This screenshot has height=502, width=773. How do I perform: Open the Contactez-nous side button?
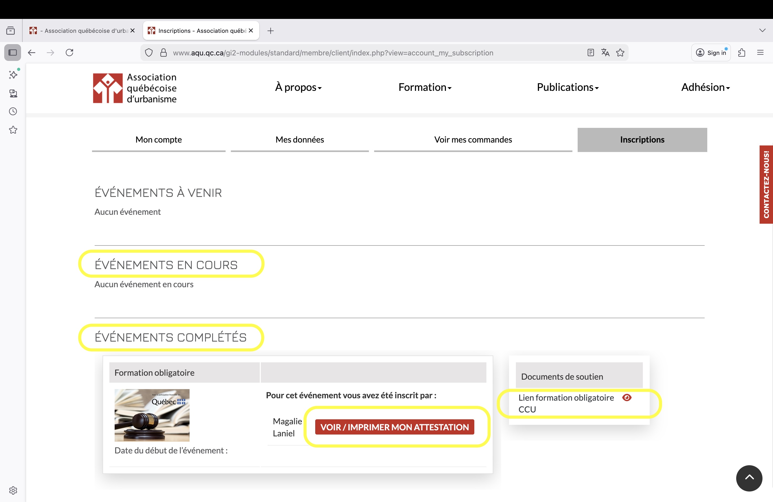(766, 184)
